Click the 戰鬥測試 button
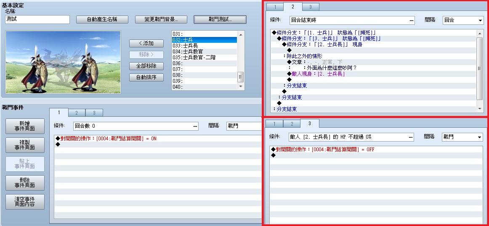The image size is (489, 226). click(220, 19)
